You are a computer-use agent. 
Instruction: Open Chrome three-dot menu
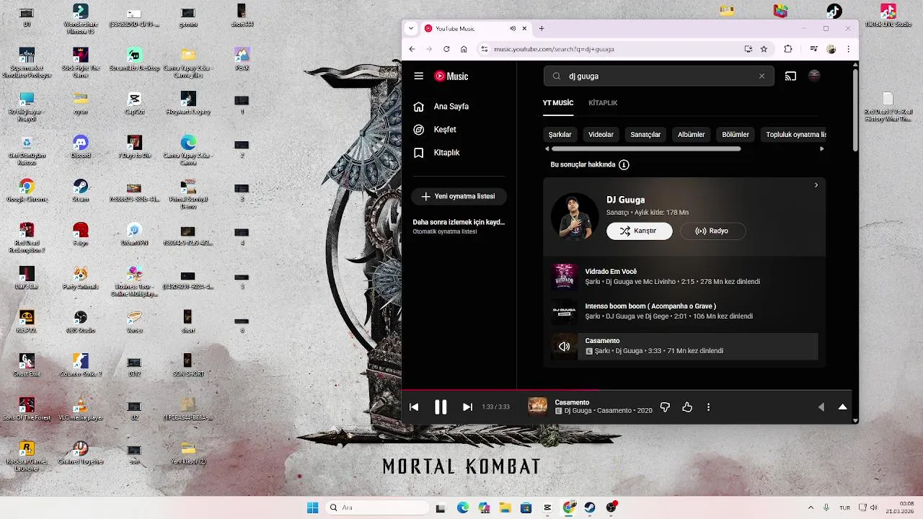[x=848, y=49]
